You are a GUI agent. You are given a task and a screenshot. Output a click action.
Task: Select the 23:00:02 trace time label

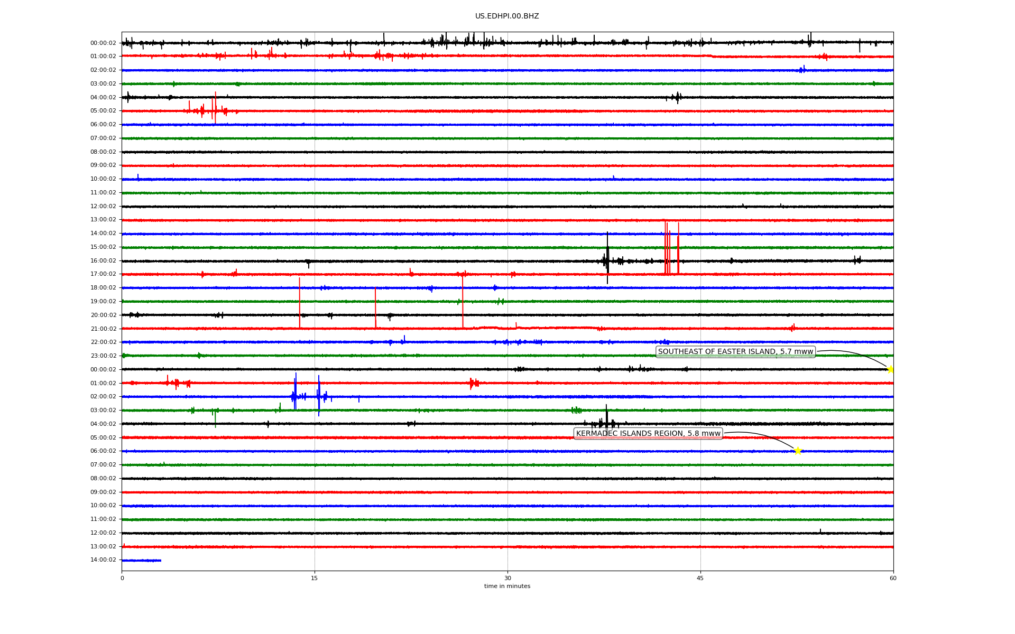tap(103, 356)
